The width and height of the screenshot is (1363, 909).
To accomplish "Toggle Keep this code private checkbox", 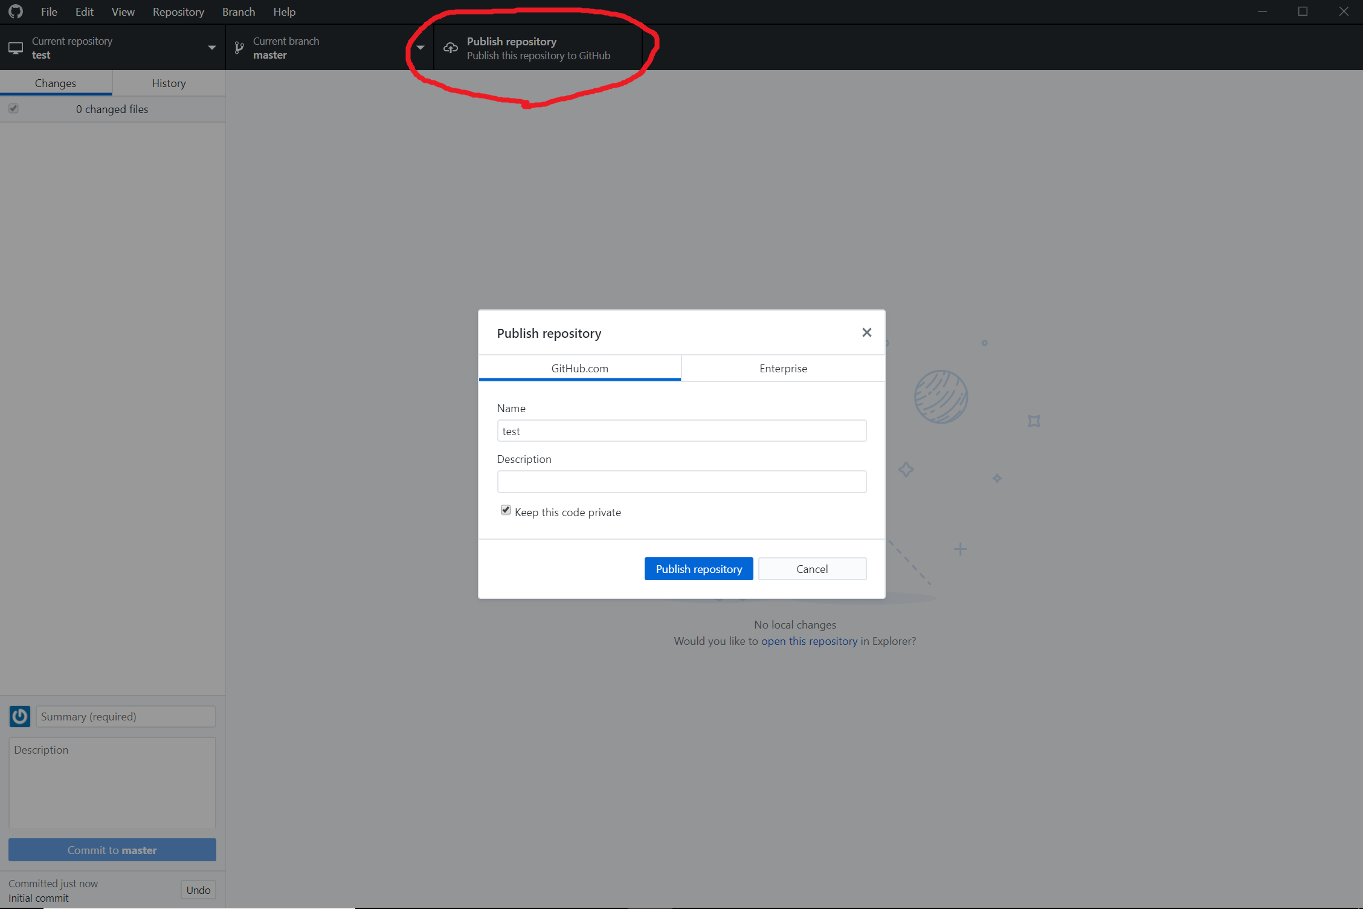I will coord(506,510).
